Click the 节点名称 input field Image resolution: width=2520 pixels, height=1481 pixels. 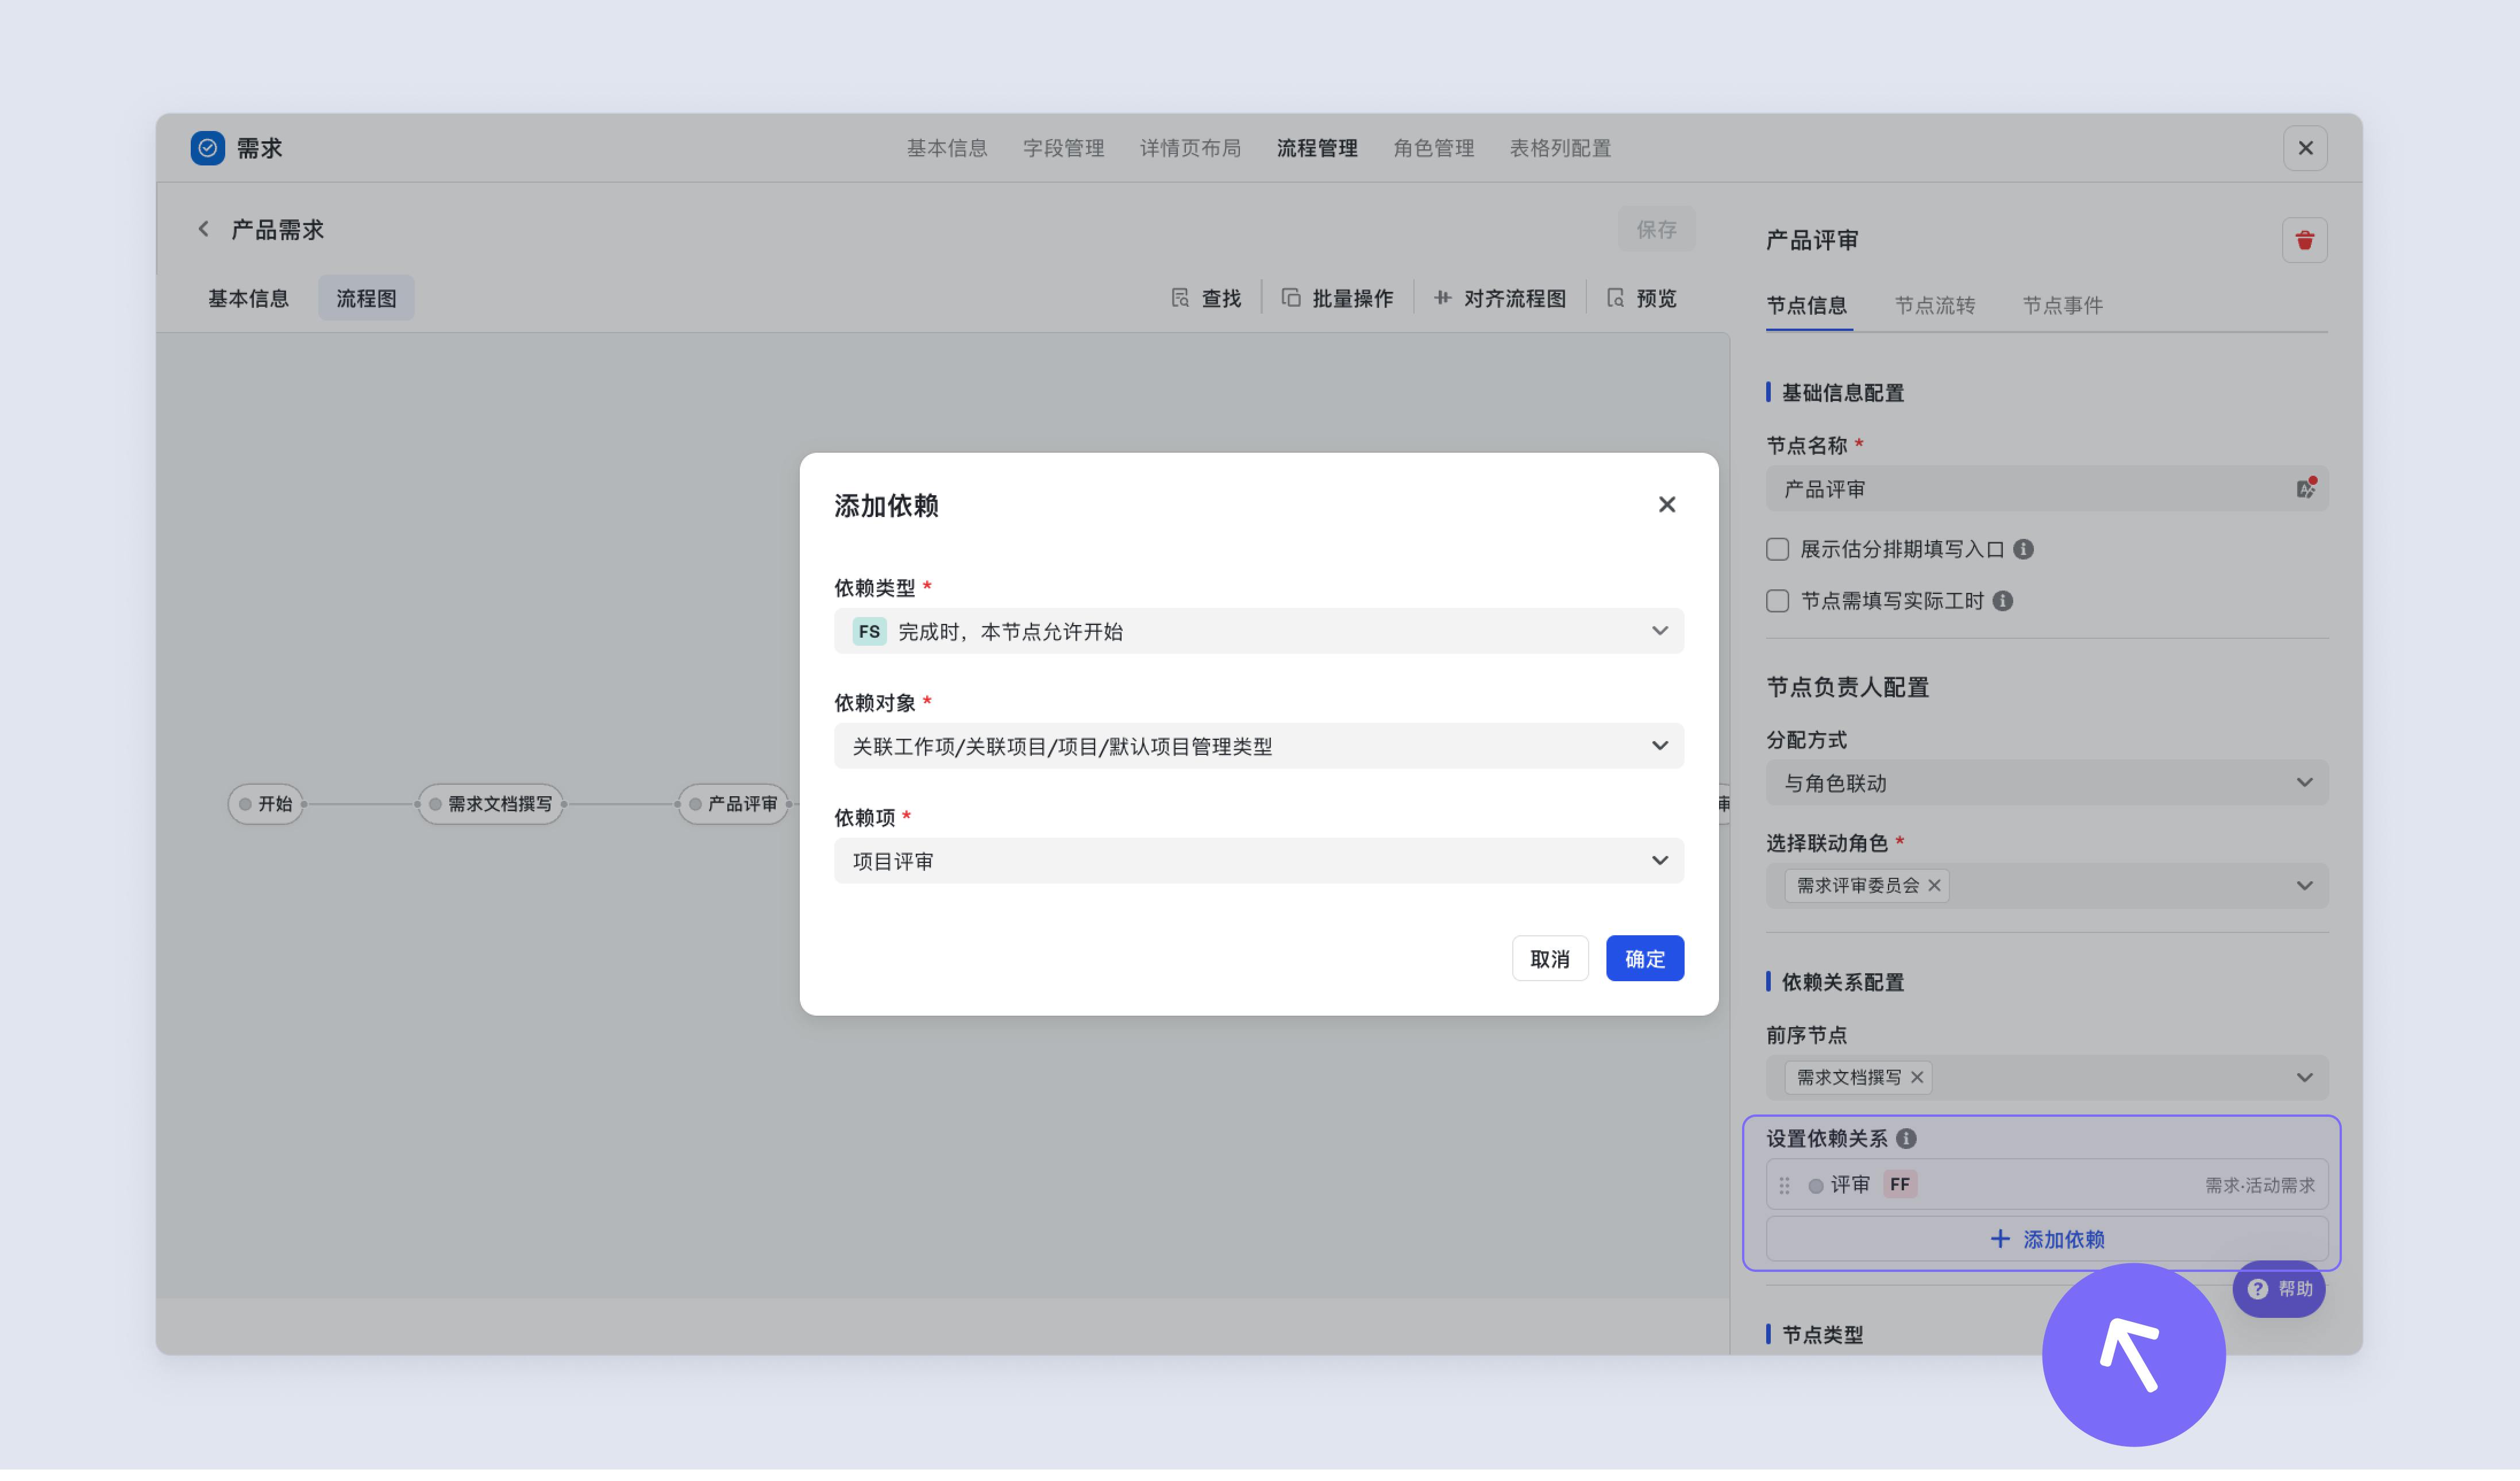2046,488
